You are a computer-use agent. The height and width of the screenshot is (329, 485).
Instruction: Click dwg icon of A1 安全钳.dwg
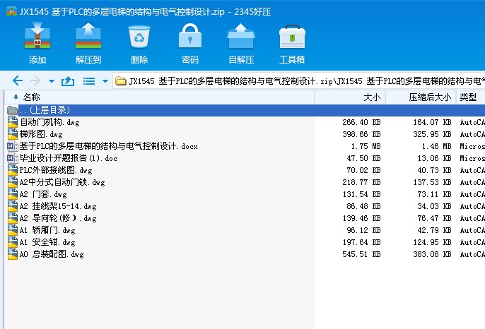point(13,242)
